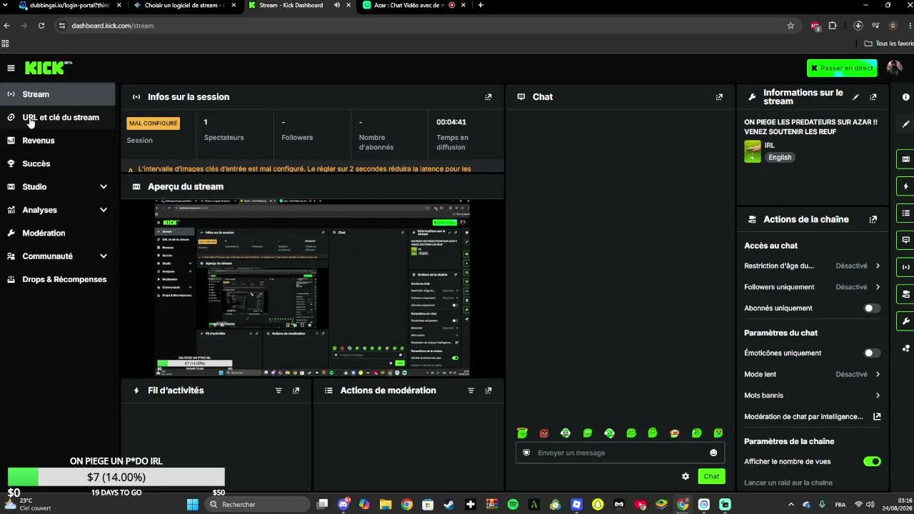Click the stream preview thumbnail
This screenshot has height=514, width=914.
(313, 288)
